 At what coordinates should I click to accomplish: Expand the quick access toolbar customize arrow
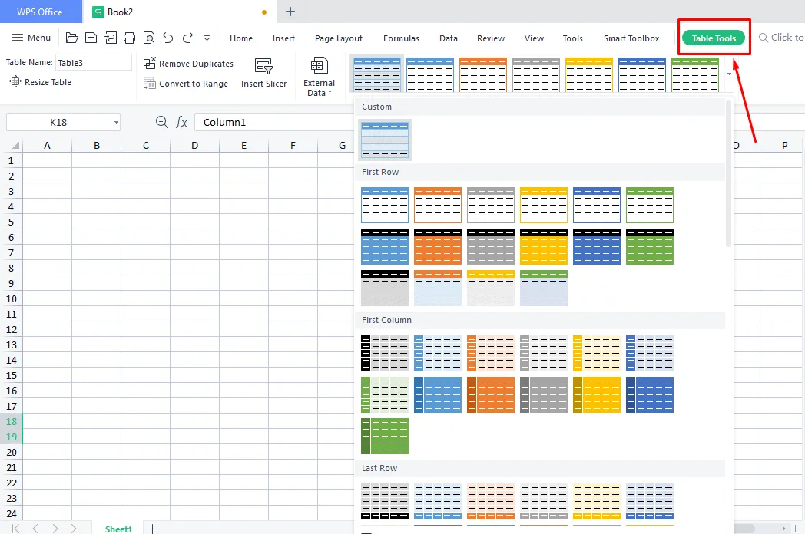point(207,38)
